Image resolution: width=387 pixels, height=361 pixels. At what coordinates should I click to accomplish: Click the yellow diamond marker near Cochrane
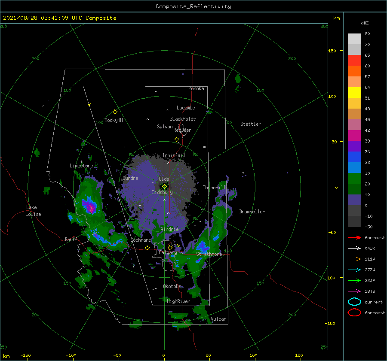pos(147,248)
